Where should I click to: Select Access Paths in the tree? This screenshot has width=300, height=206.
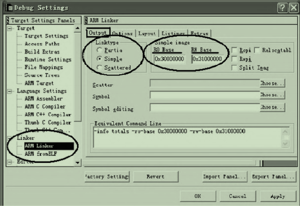(x=42, y=44)
